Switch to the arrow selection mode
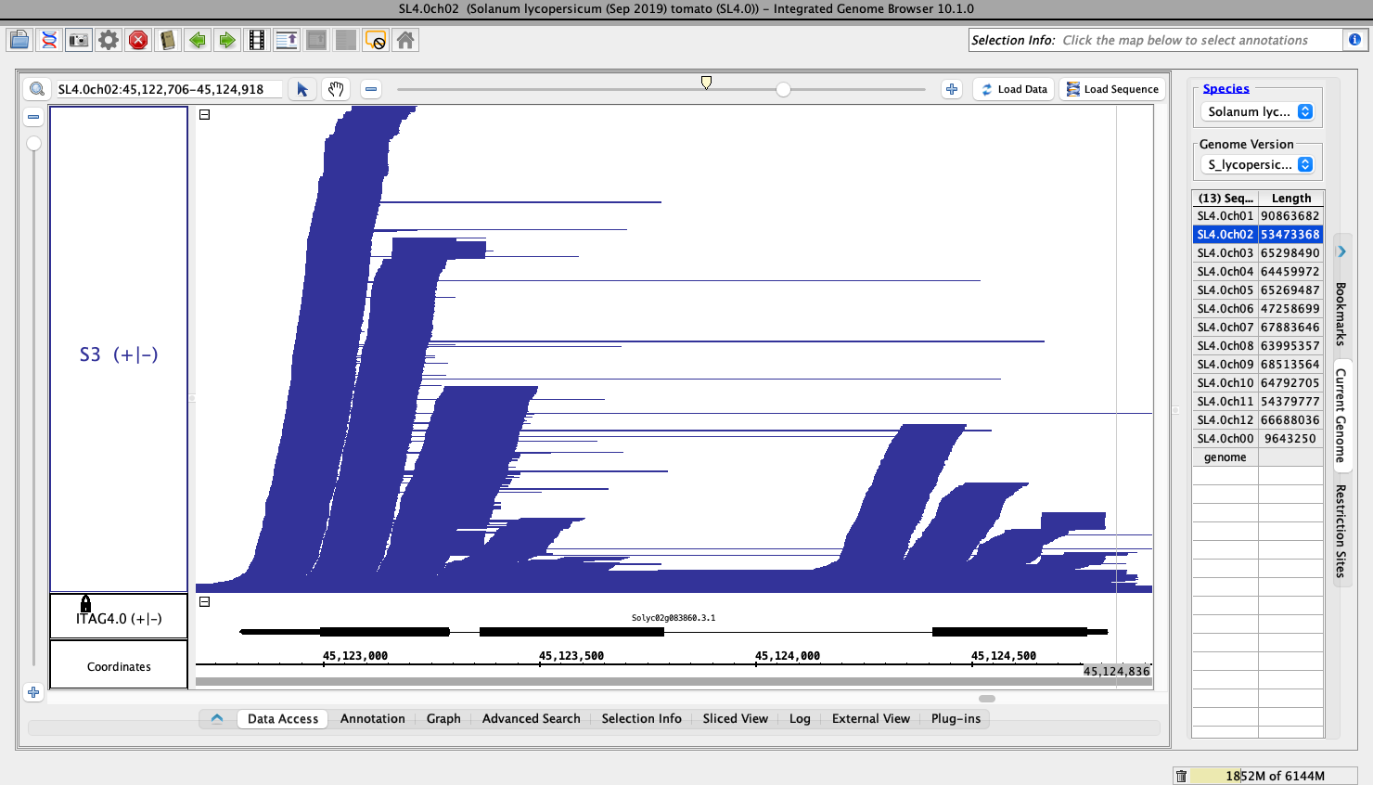 click(x=302, y=89)
